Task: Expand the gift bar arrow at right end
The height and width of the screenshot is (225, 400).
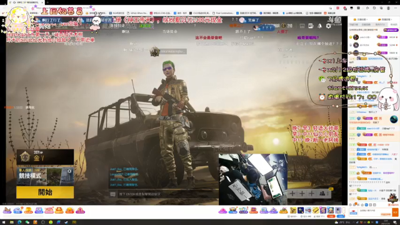Action: 344,211
